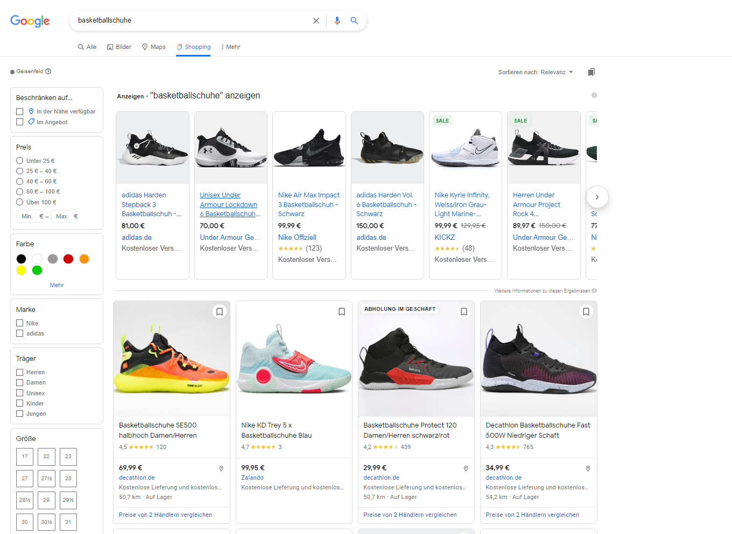Check the Nike brand filter

point(20,323)
